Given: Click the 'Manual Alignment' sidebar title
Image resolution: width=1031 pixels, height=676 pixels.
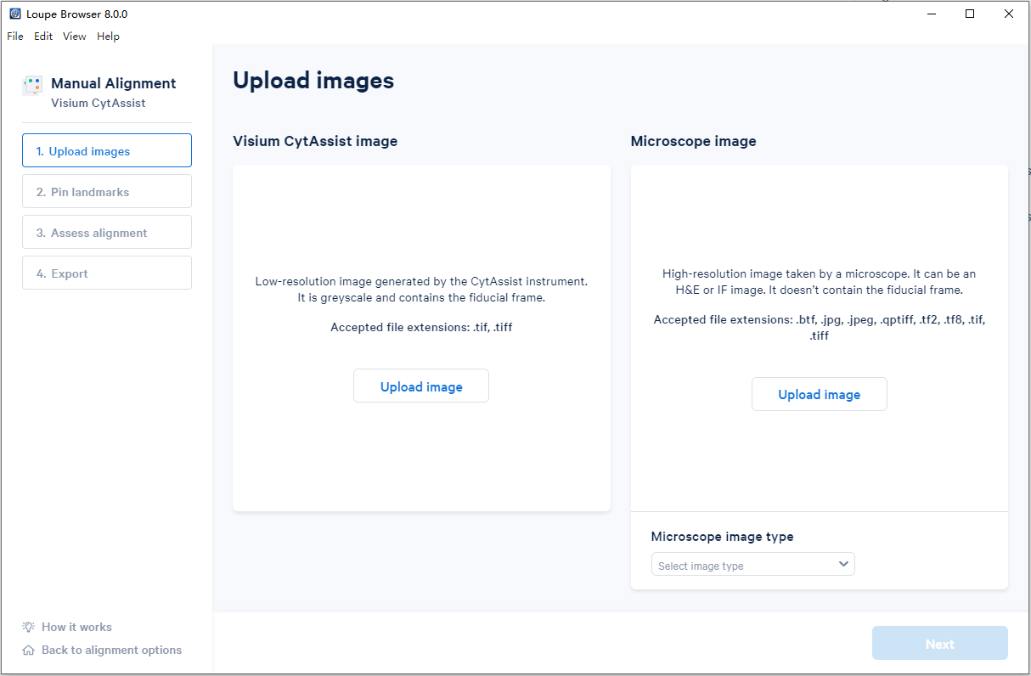Looking at the screenshot, I should coord(114,83).
